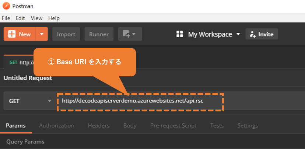The height and width of the screenshot is (149, 305).
Task: Open the Pre-request Script tab
Action: point(173,126)
